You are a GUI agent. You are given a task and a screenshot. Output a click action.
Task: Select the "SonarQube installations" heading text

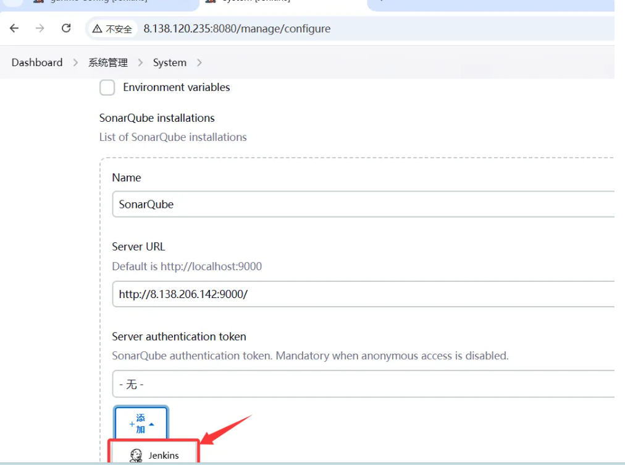point(157,118)
